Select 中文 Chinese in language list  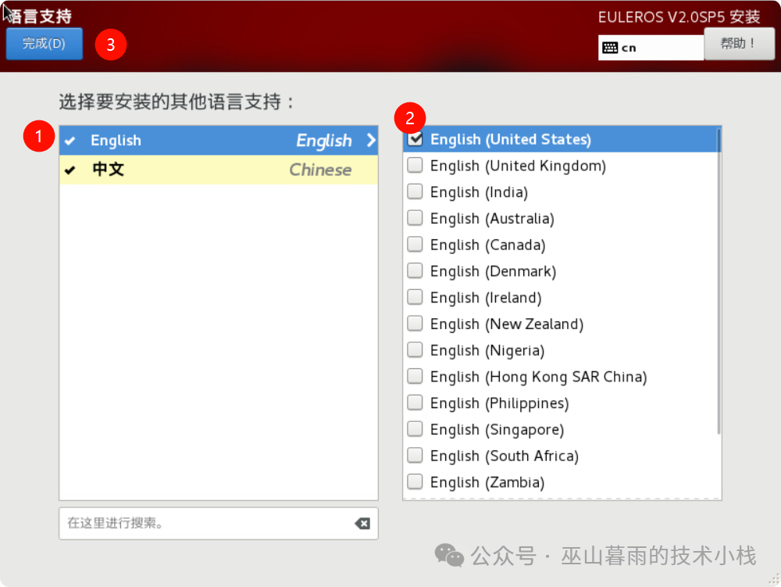219,170
